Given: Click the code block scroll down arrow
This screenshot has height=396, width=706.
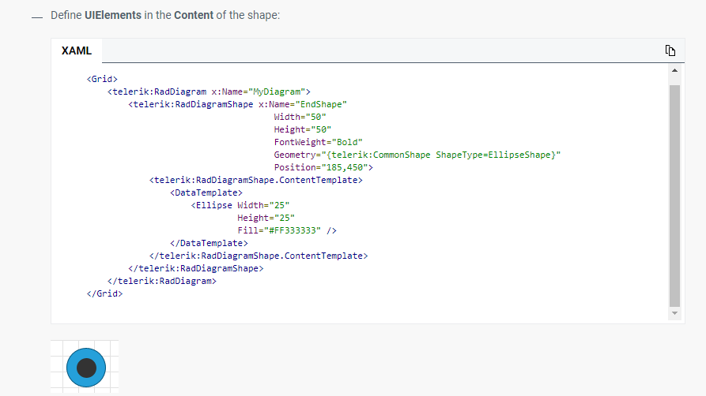Looking at the screenshot, I should [674, 313].
